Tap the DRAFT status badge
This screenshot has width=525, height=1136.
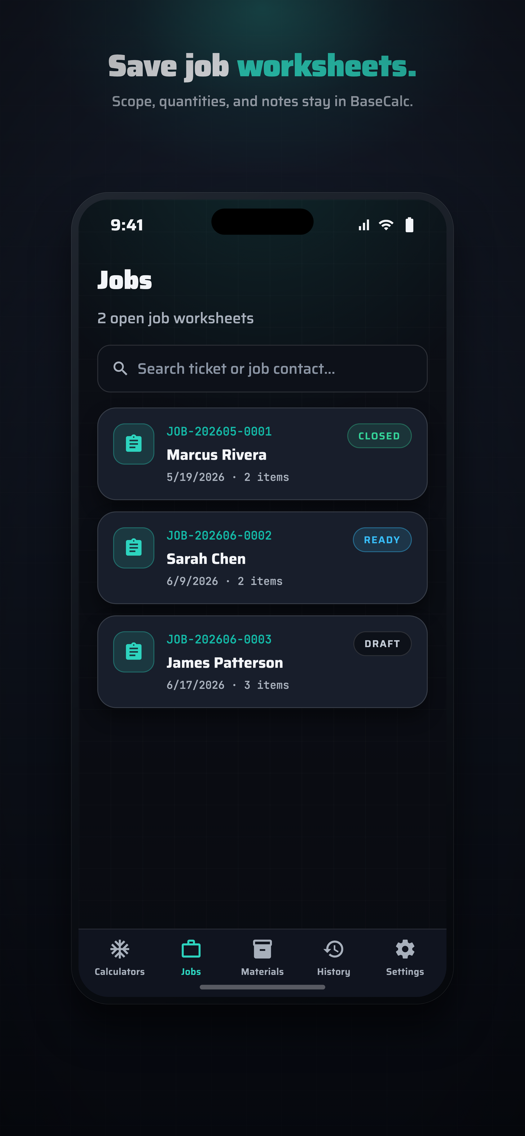pos(382,644)
